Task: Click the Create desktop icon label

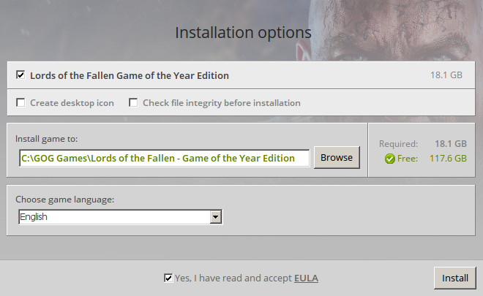Action: point(72,103)
